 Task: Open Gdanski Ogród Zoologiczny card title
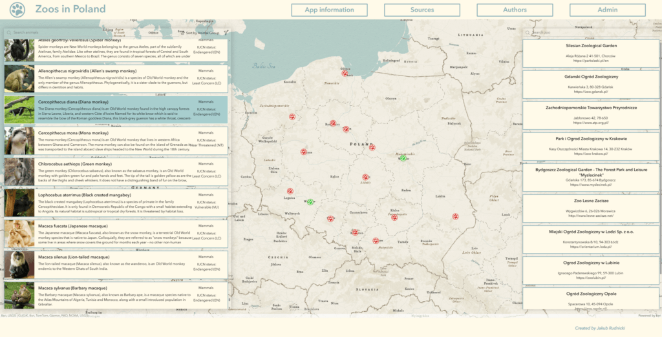pos(591,77)
